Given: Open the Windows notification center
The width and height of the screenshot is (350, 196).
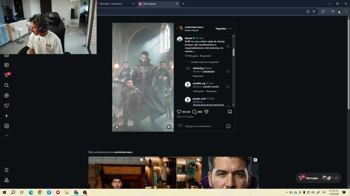Looking at the screenshot, I should [x=344, y=192].
